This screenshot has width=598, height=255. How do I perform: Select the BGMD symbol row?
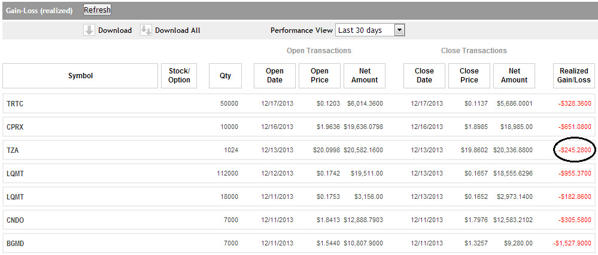coord(16,244)
